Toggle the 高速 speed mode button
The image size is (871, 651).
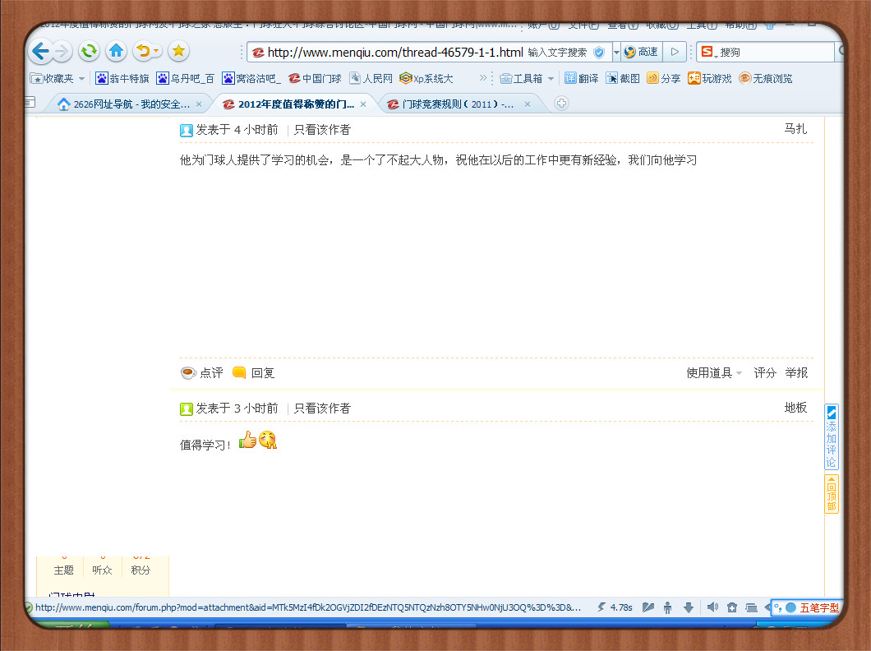click(x=641, y=52)
